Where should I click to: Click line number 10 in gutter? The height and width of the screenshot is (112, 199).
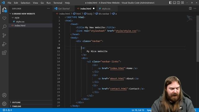pos(58,48)
